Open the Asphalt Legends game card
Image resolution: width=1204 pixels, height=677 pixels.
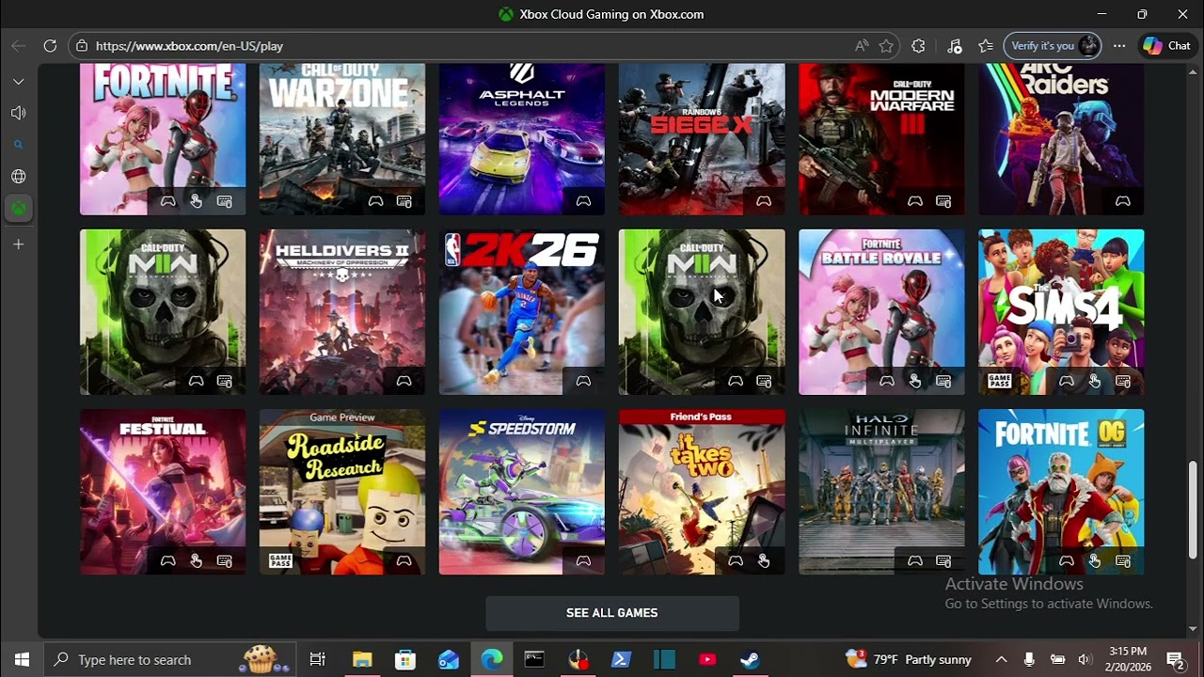522,139
